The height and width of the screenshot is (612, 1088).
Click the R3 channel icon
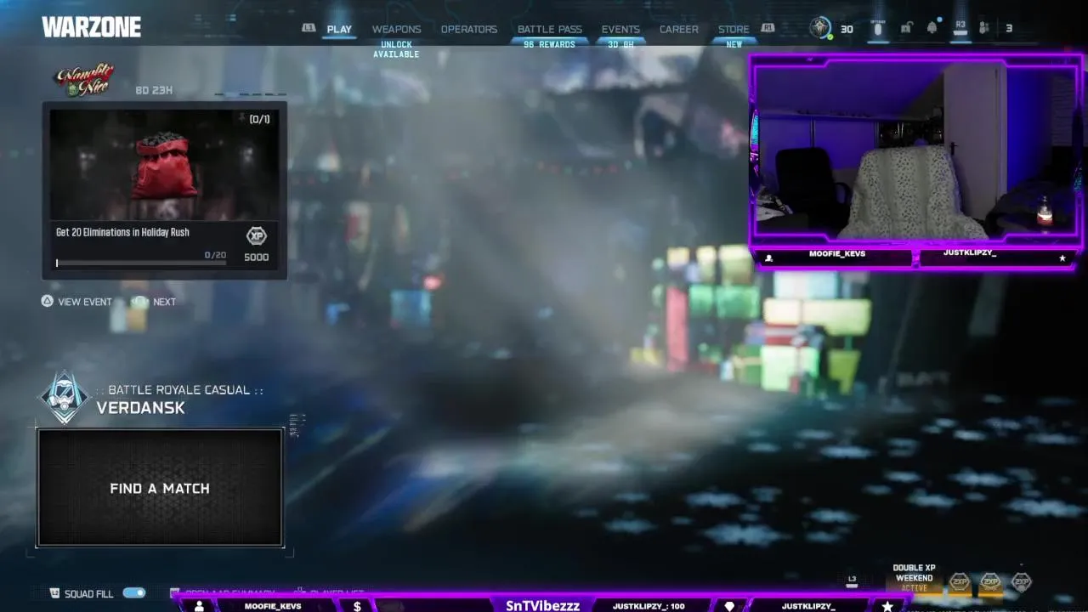[960, 27]
